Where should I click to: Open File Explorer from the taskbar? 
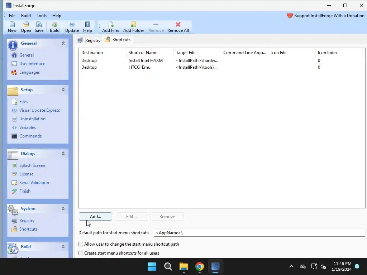tap(184, 266)
